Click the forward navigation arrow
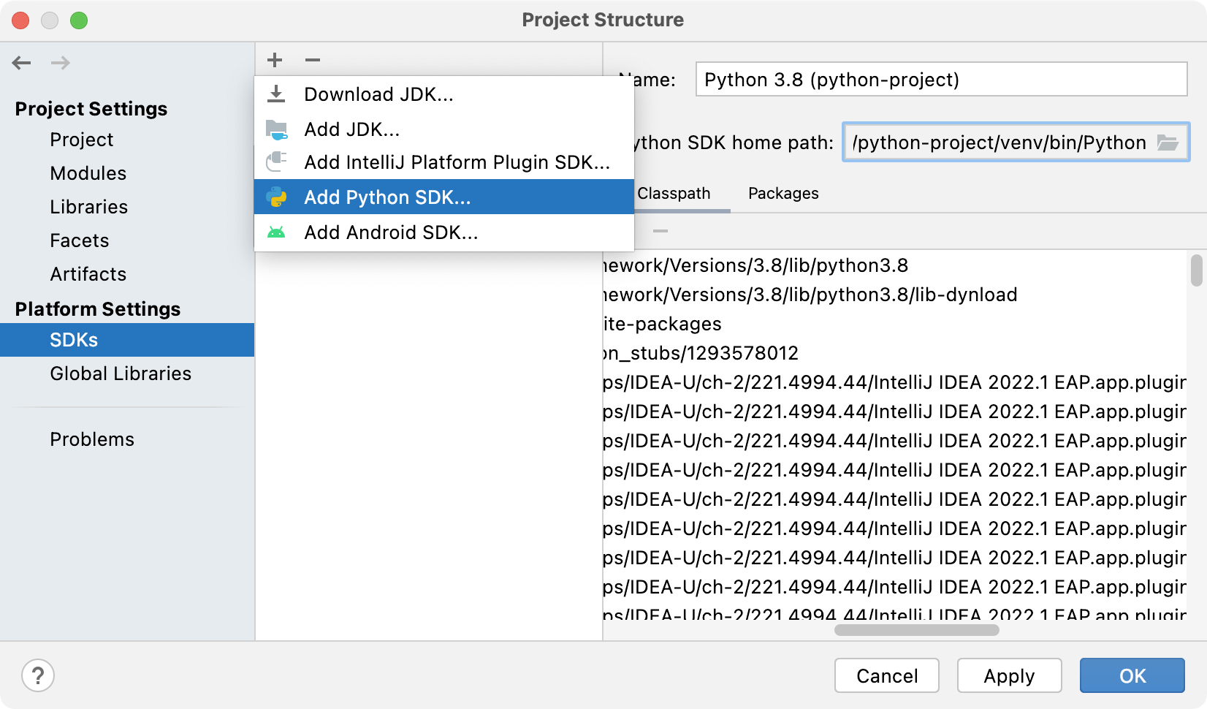The width and height of the screenshot is (1207, 709). coord(61,63)
